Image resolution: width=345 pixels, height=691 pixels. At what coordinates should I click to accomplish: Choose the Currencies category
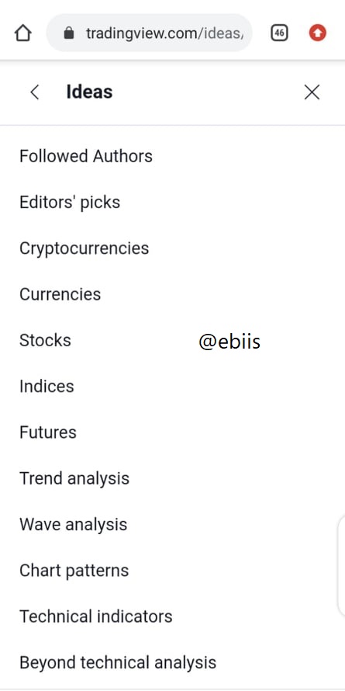(60, 294)
